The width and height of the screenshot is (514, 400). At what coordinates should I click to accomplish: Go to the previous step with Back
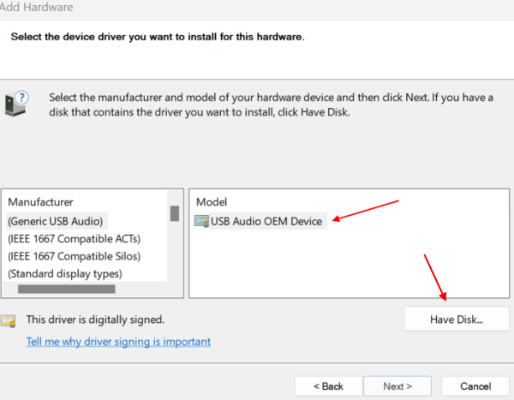tap(328, 386)
